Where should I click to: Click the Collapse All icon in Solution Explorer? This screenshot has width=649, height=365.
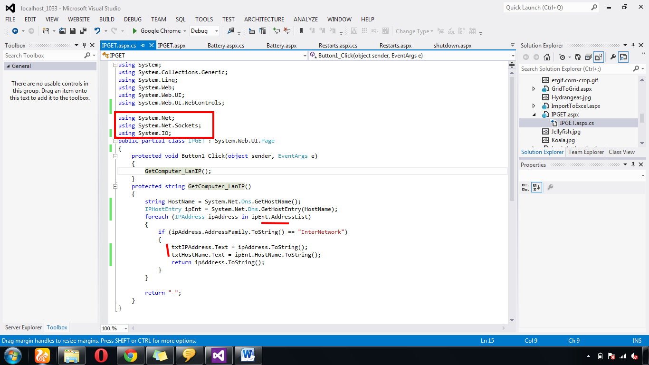[x=588, y=58]
